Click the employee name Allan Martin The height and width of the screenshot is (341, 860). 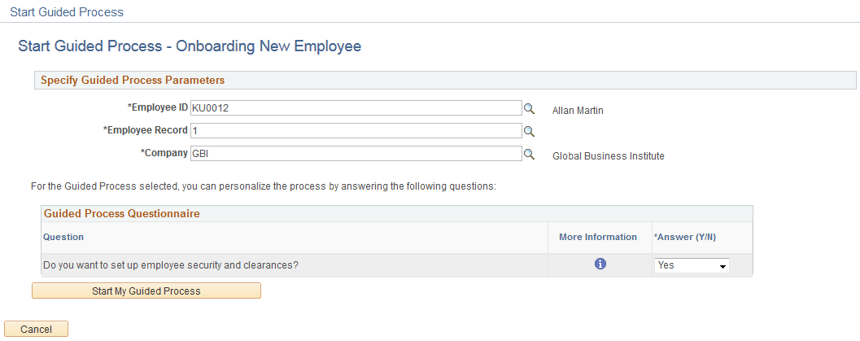click(x=578, y=109)
